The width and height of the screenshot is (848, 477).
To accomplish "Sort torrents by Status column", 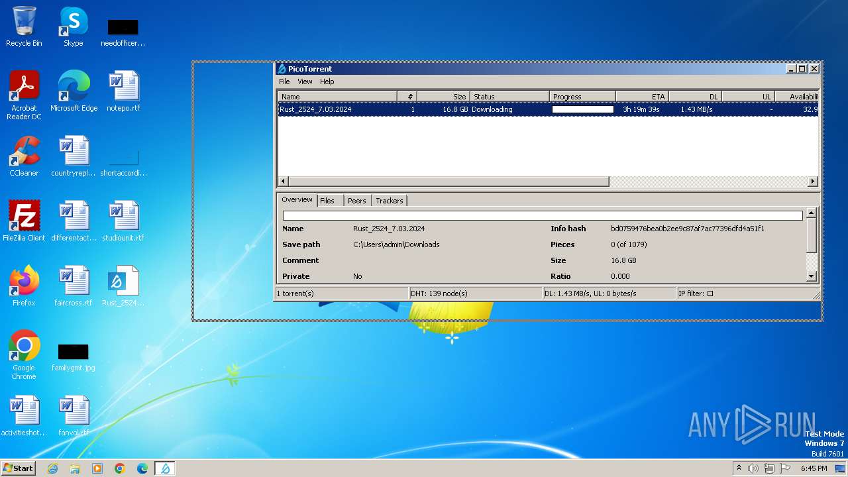I will pyautogui.click(x=509, y=97).
